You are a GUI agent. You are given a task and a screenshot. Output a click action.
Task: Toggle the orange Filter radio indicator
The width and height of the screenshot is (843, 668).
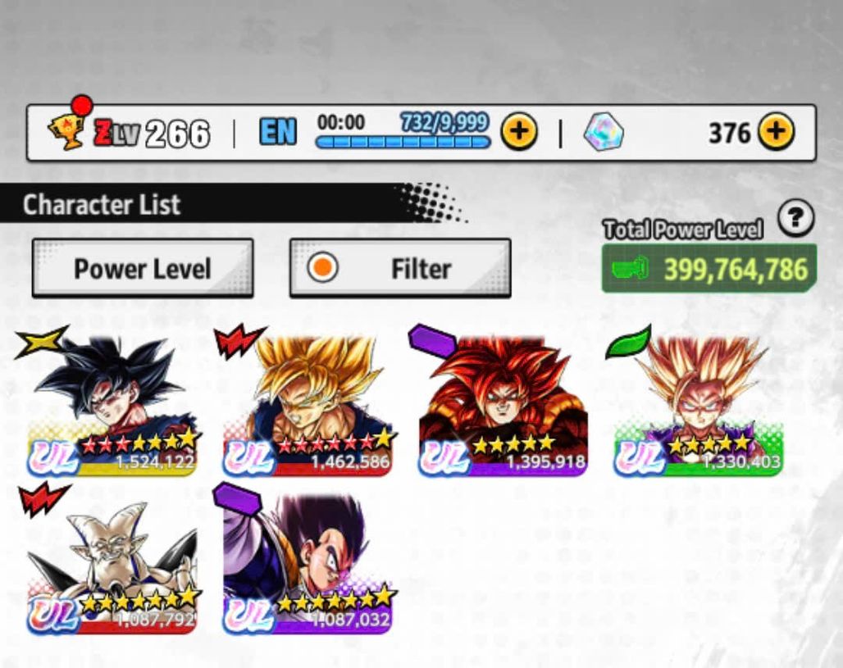[x=322, y=267]
